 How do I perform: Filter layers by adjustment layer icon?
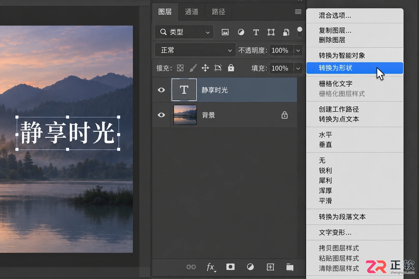pos(241,32)
